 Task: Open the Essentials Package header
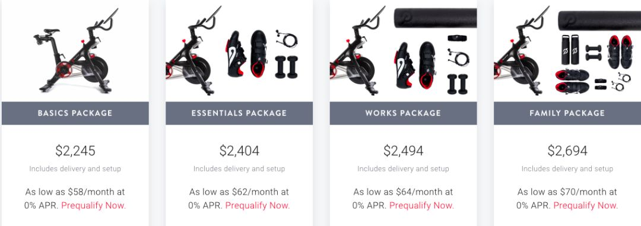[239, 113]
